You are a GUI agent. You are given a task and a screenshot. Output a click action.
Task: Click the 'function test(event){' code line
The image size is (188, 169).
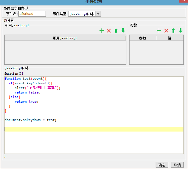pyautogui.click(x=26, y=79)
